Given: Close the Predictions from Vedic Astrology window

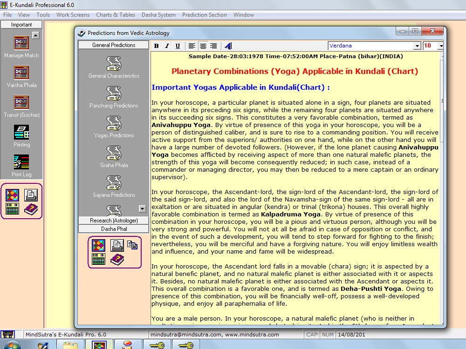Looking at the screenshot, I should click(433, 31).
